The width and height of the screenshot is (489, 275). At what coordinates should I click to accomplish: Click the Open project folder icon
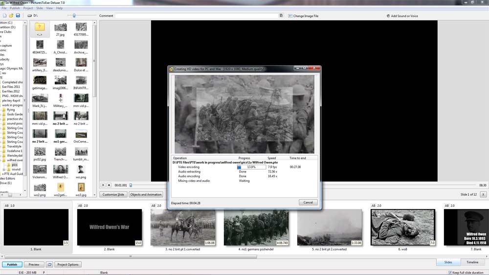(x=11, y=15)
